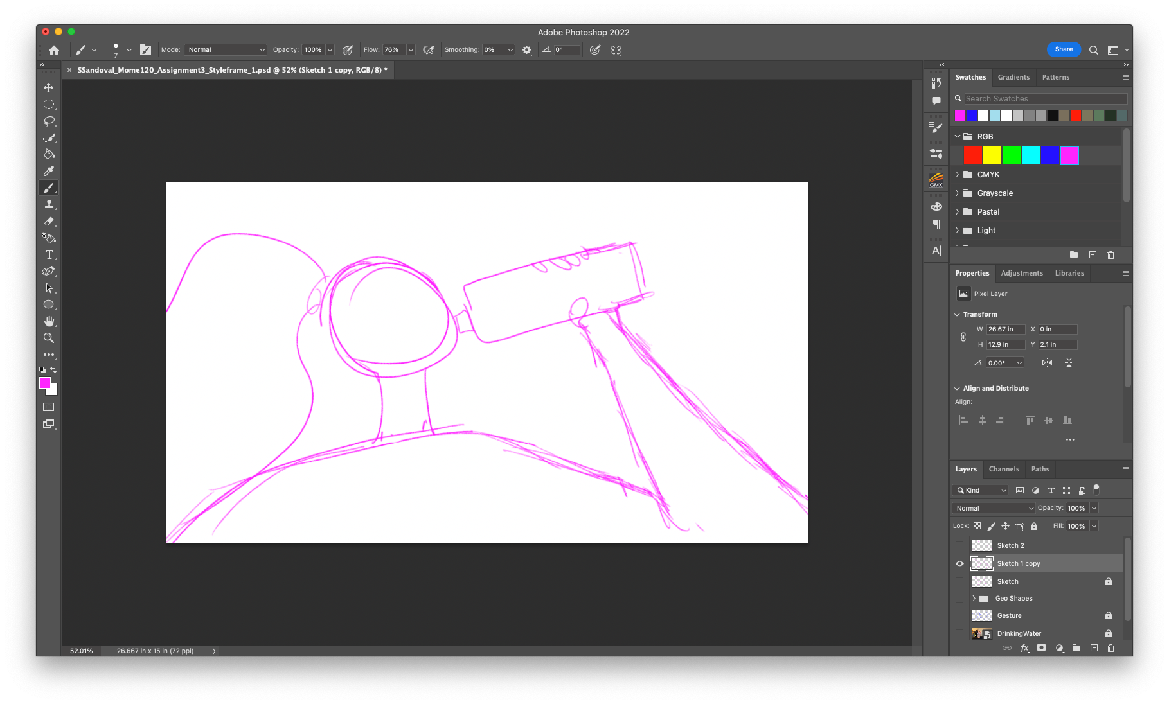Show the Geo Shapes group
Screen dimensions: 1169x704
pos(959,598)
